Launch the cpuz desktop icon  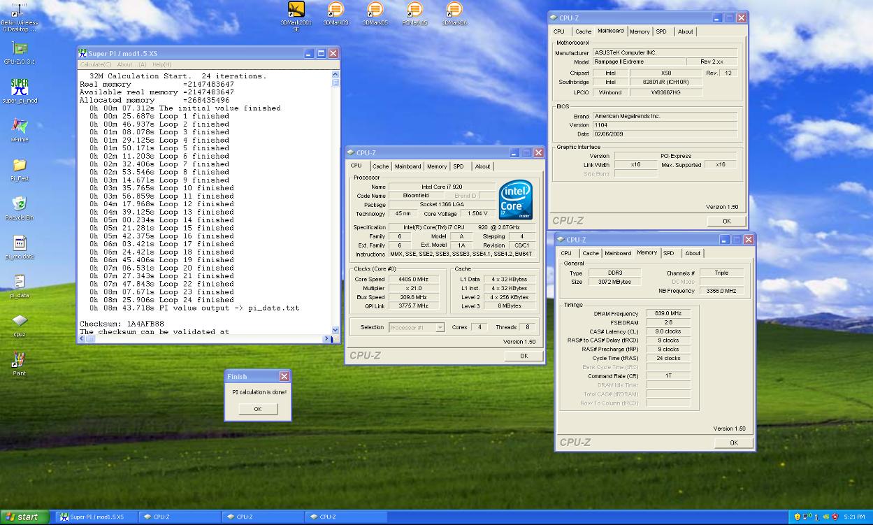20,324
